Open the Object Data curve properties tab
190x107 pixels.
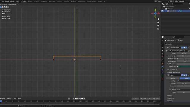tap(162, 75)
